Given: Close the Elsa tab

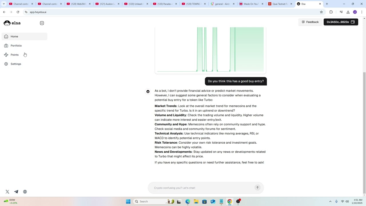Looking at the screenshot, I should click(x=320, y=4).
